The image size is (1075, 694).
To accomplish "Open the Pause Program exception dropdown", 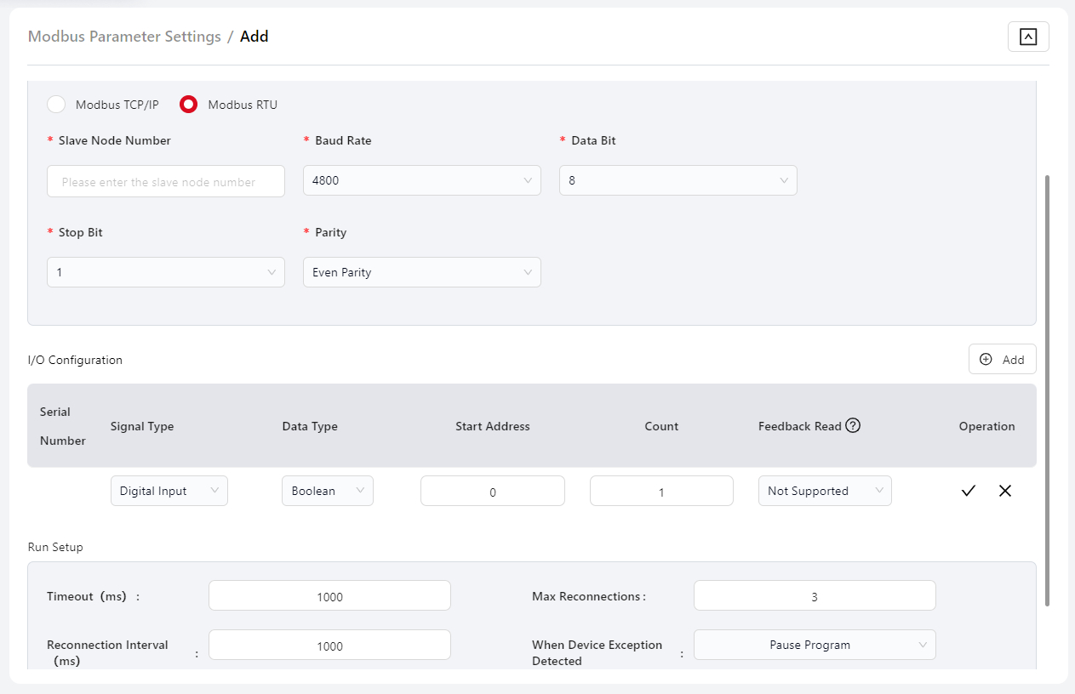I will [x=814, y=645].
